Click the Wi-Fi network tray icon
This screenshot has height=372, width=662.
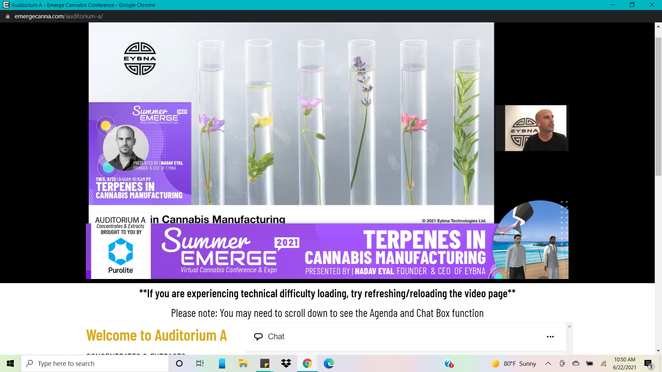pos(603,363)
